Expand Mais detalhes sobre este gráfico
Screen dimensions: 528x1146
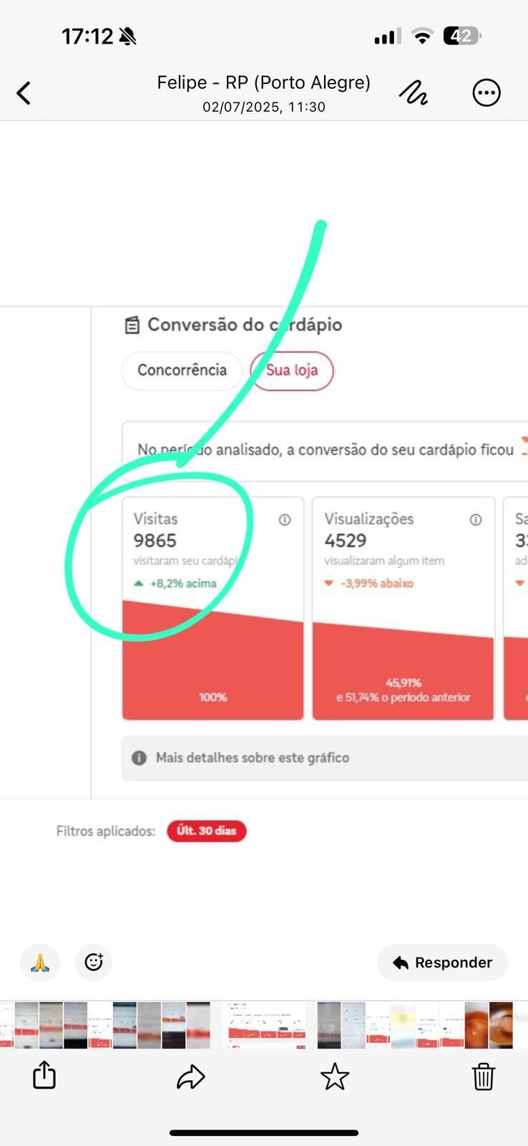coord(325,758)
